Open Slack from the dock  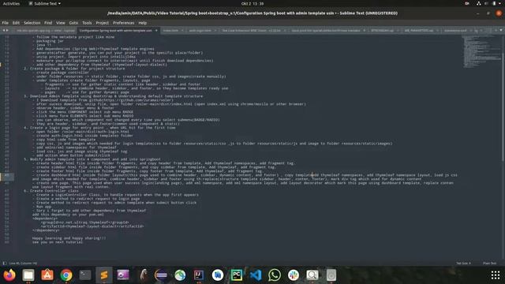[294, 275]
